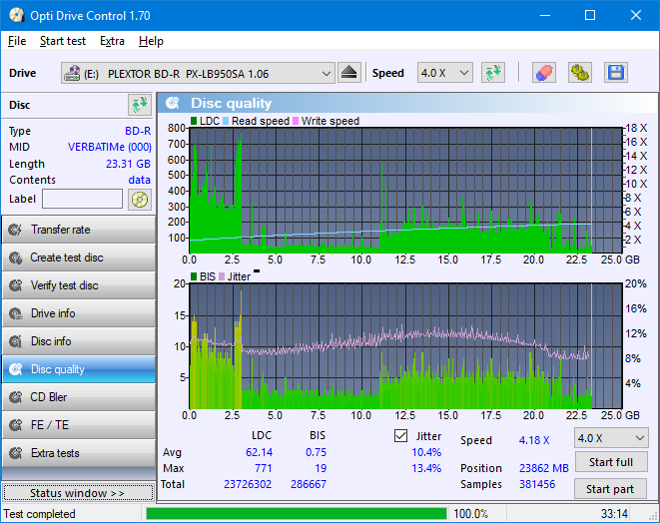Click the Verify test disc icon
The width and height of the screenshot is (660, 523).
[x=16, y=285]
